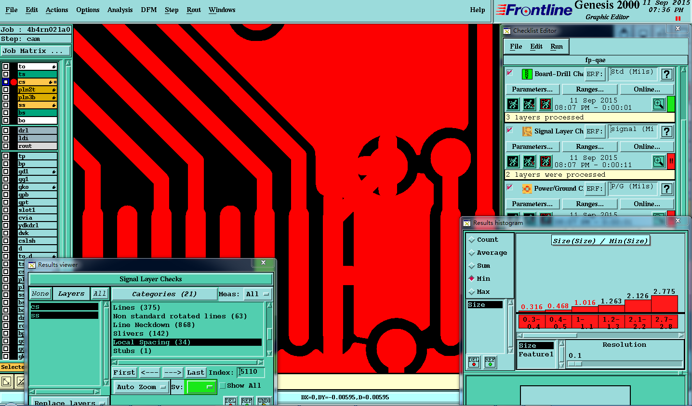Open Meas All dropdown
The width and height of the screenshot is (692, 406).
[x=258, y=294]
